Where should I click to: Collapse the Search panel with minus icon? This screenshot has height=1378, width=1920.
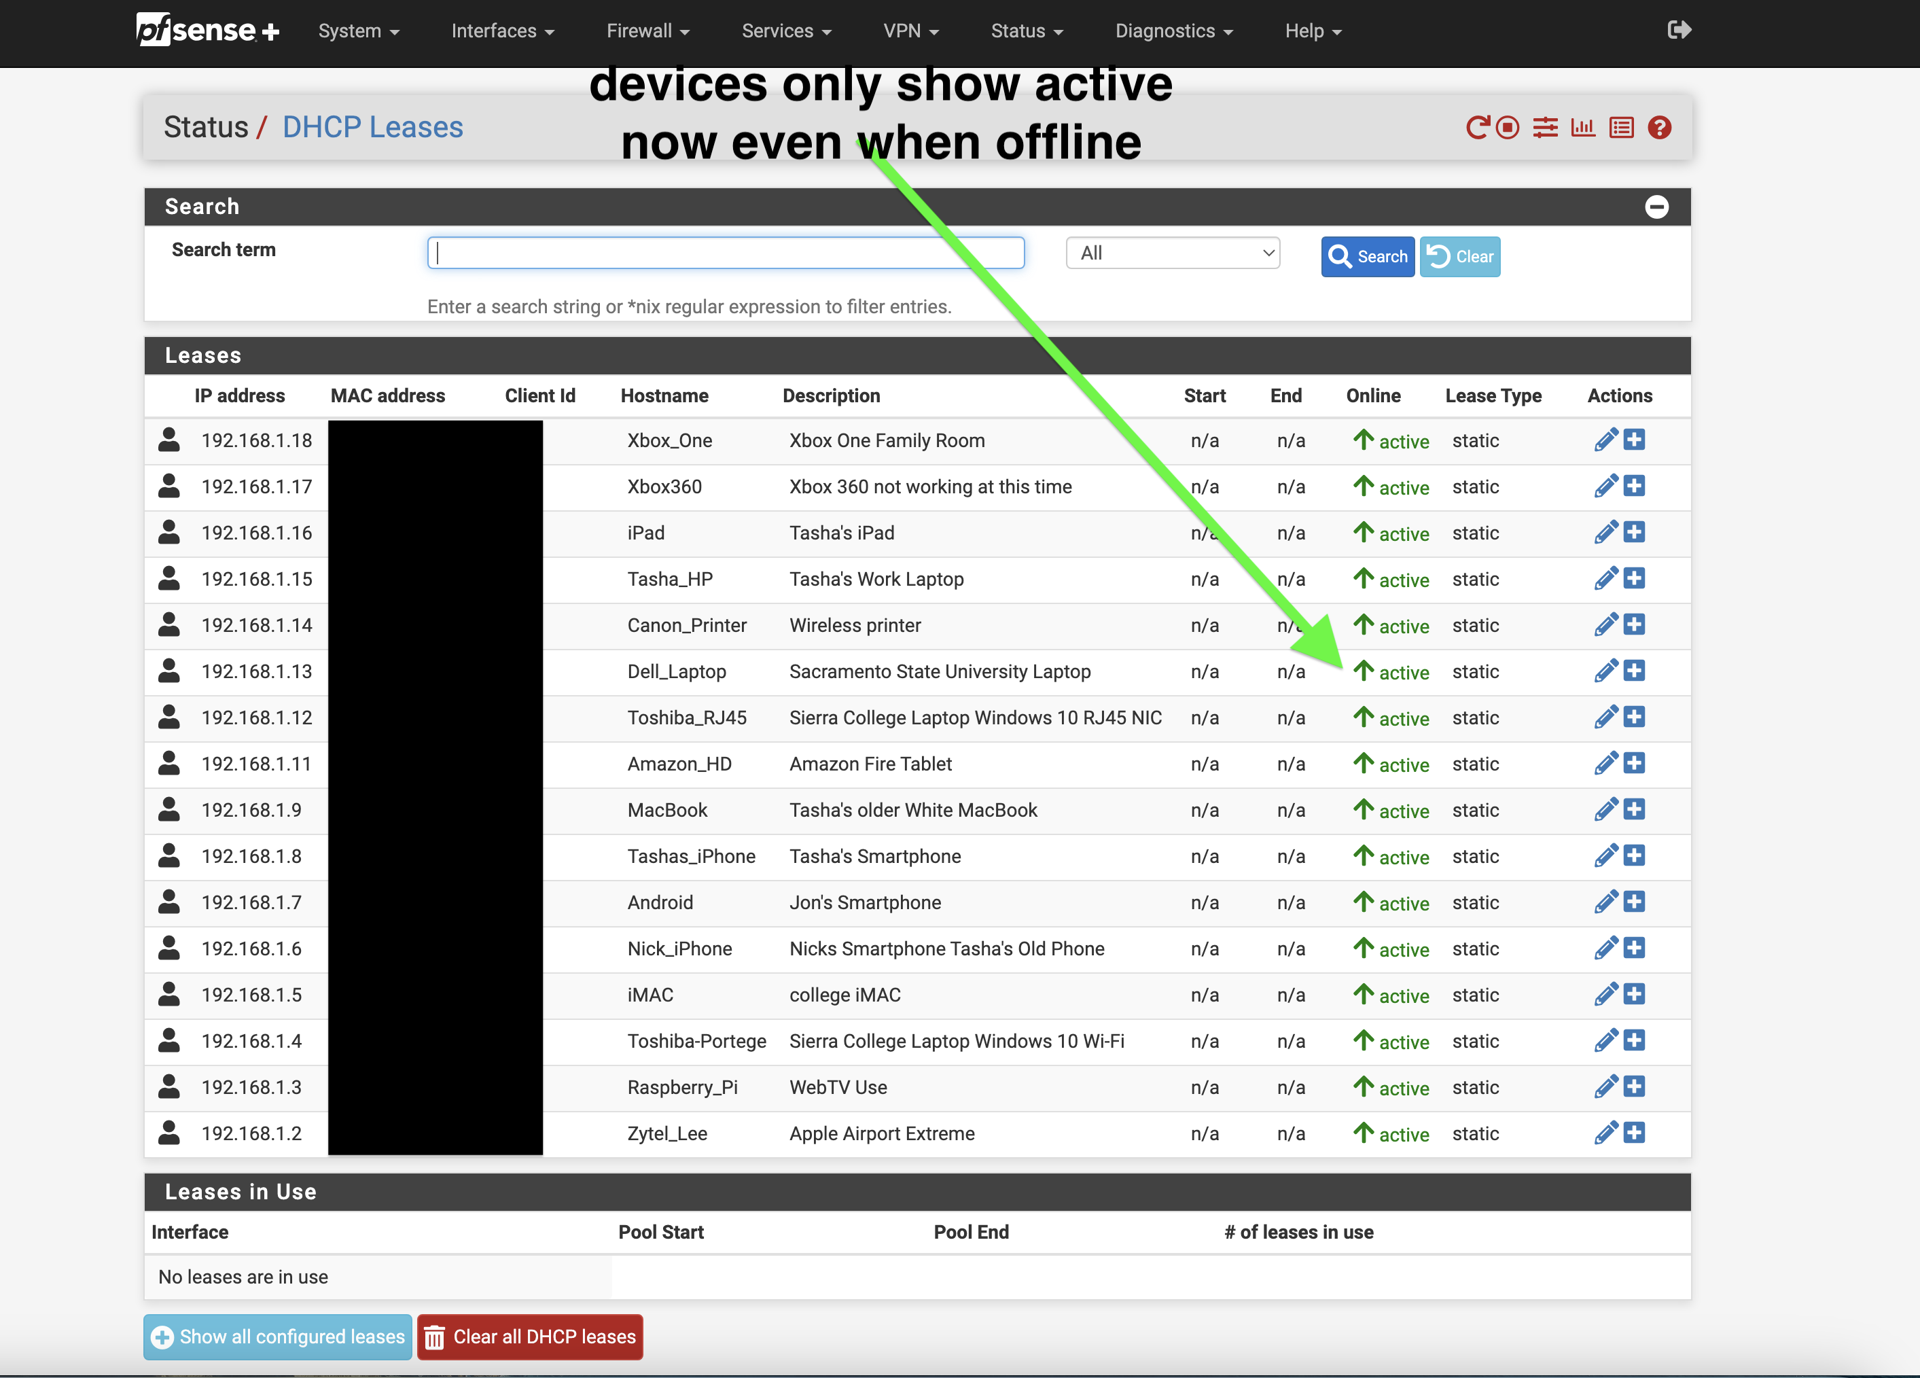(x=1656, y=207)
